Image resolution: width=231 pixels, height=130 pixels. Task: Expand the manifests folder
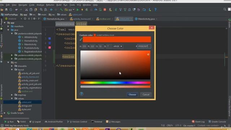coord(8,26)
